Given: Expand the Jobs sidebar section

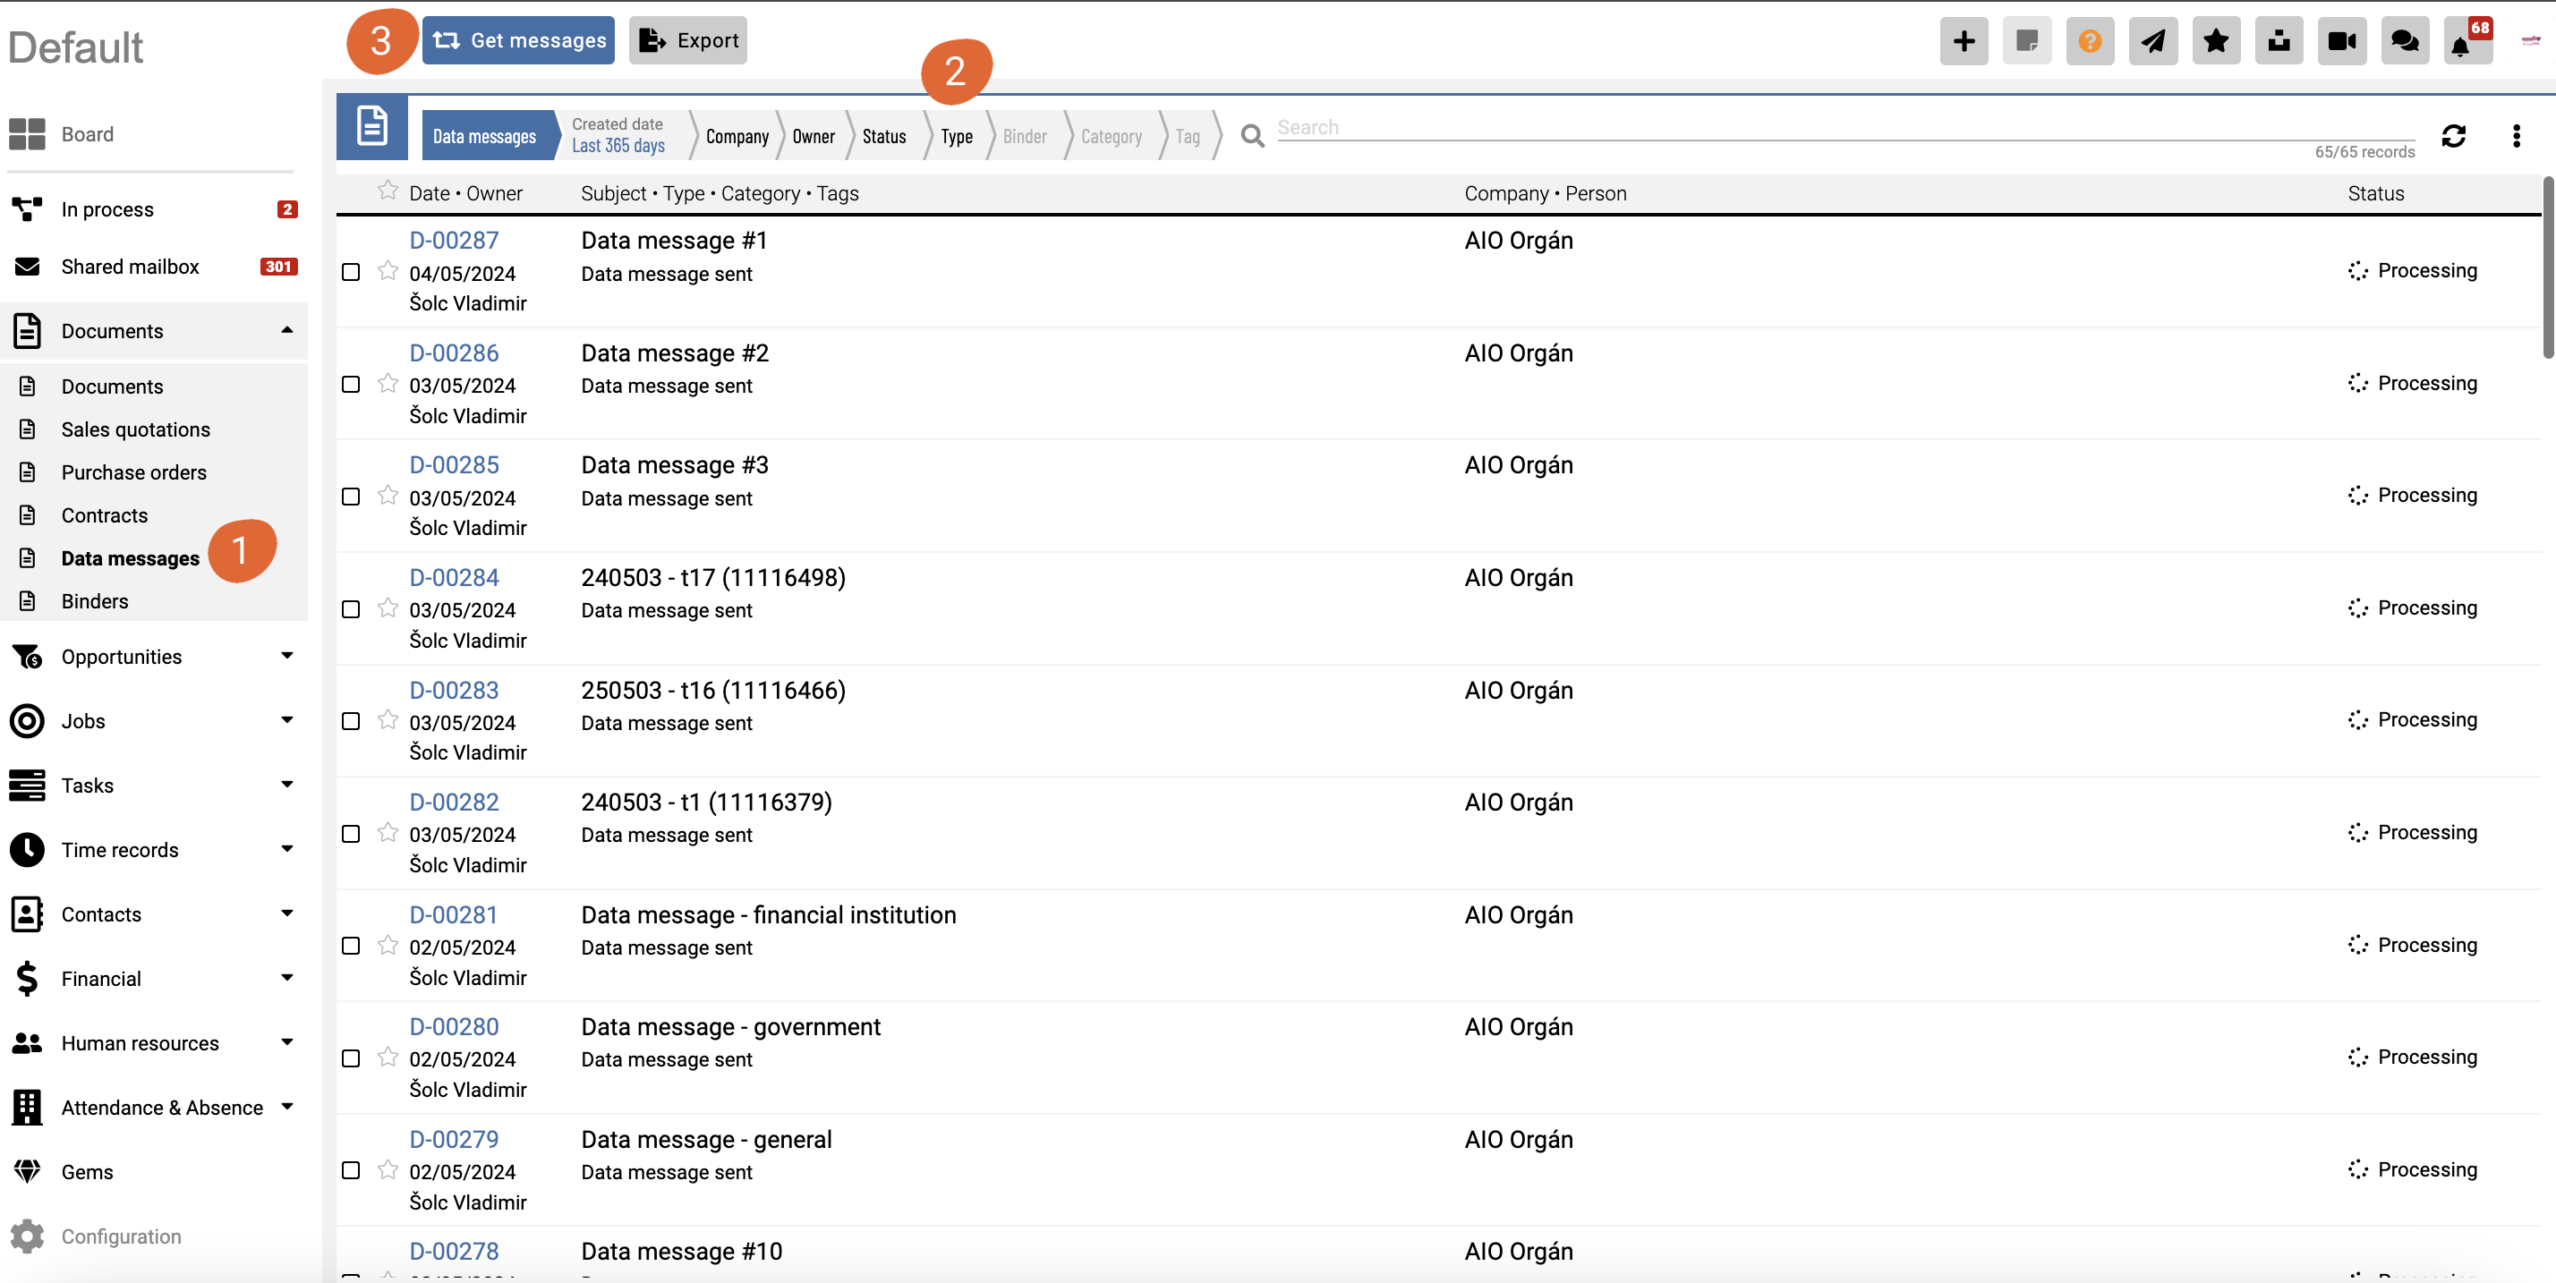Looking at the screenshot, I should (x=286, y=720).
